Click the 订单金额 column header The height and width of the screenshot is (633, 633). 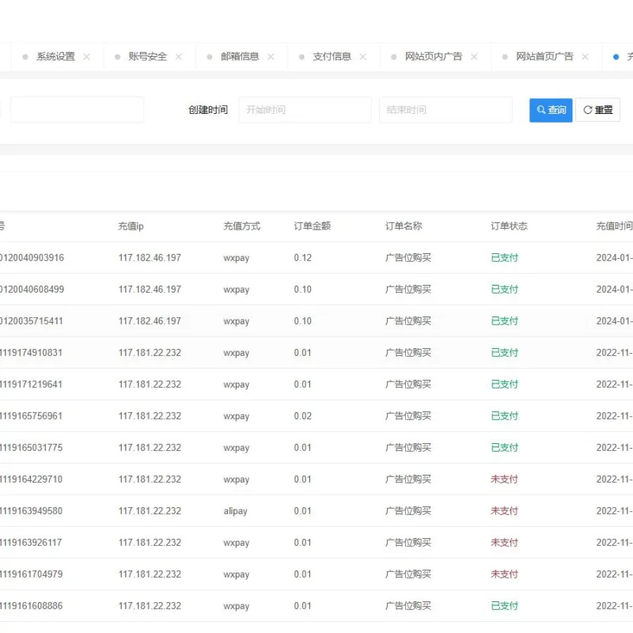click(313, 226)
